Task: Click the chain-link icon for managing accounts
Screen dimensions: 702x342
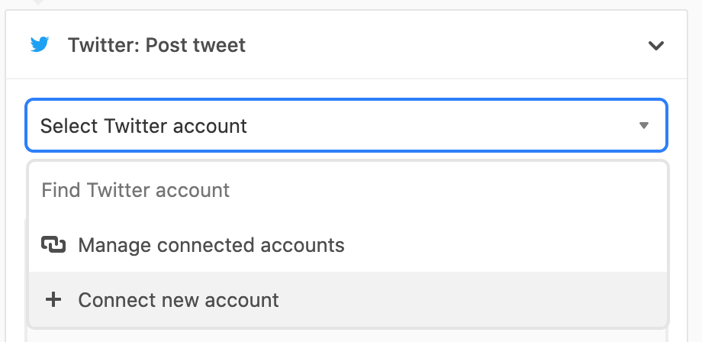Action: click(x=53, y=245)
